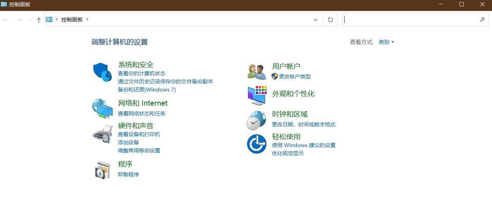Expand the chevron after 控制面板 in breadcrumb
Image resolution: width=492 pixels, height=205 pixels.
tap(87, 19)
